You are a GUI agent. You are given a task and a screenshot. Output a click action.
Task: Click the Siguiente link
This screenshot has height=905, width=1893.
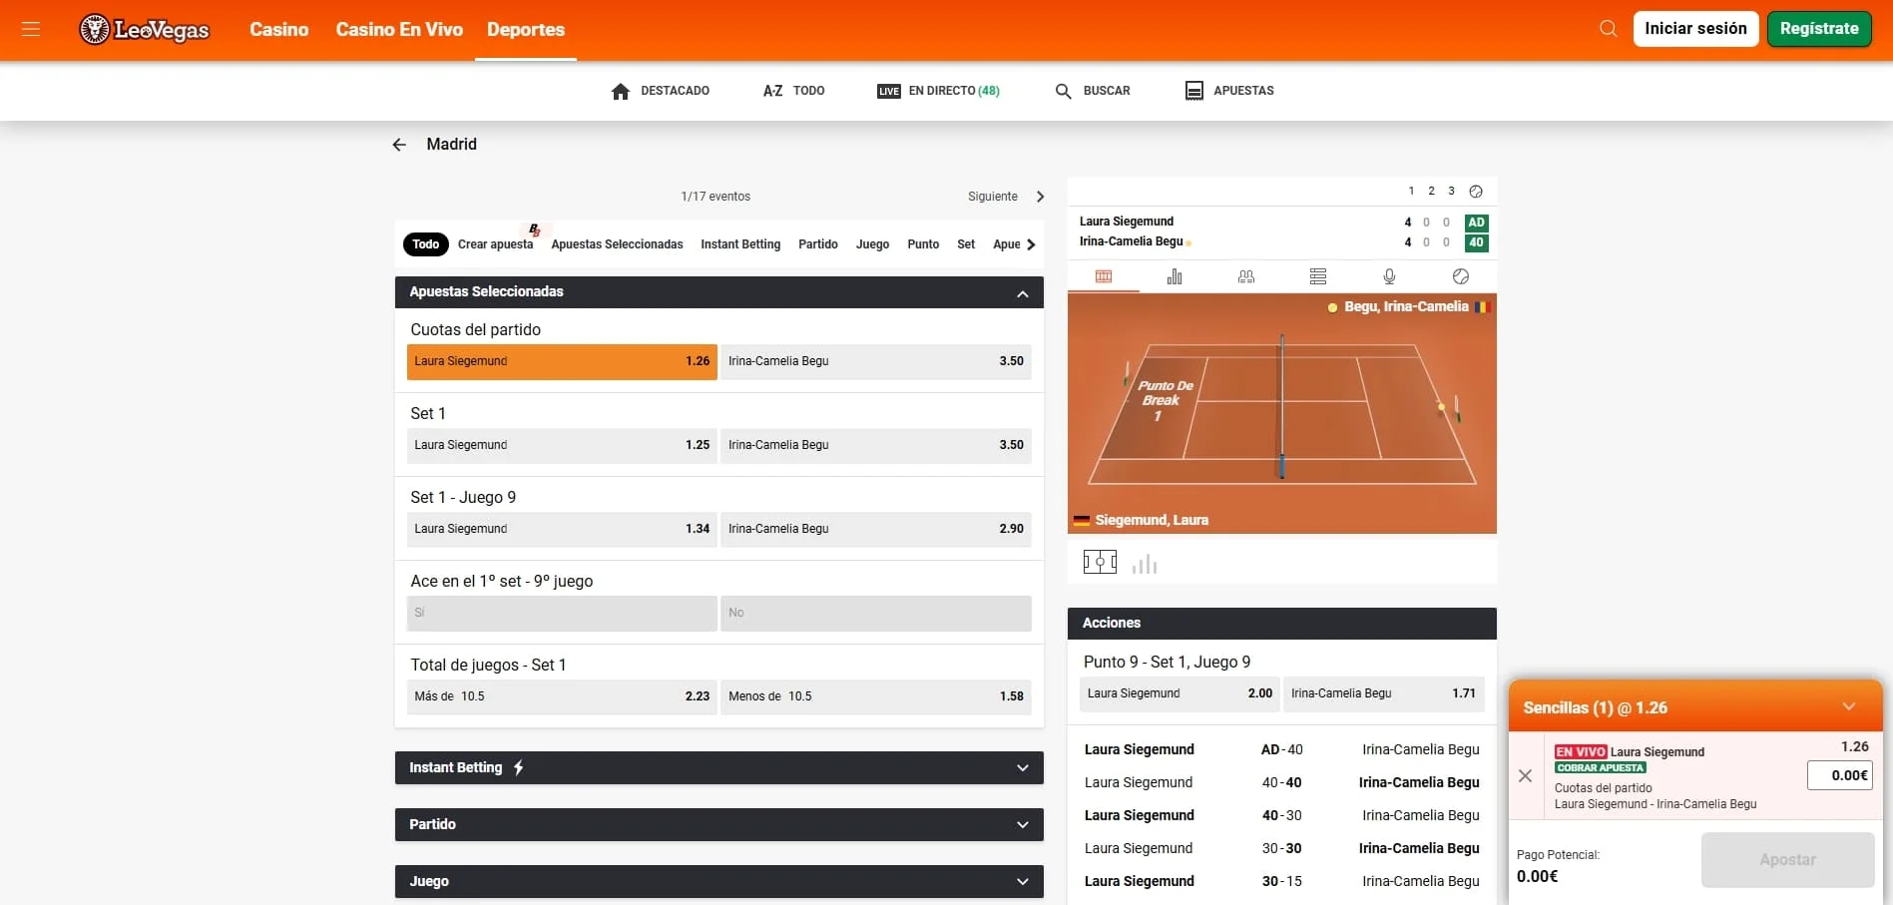coord(993,197)
